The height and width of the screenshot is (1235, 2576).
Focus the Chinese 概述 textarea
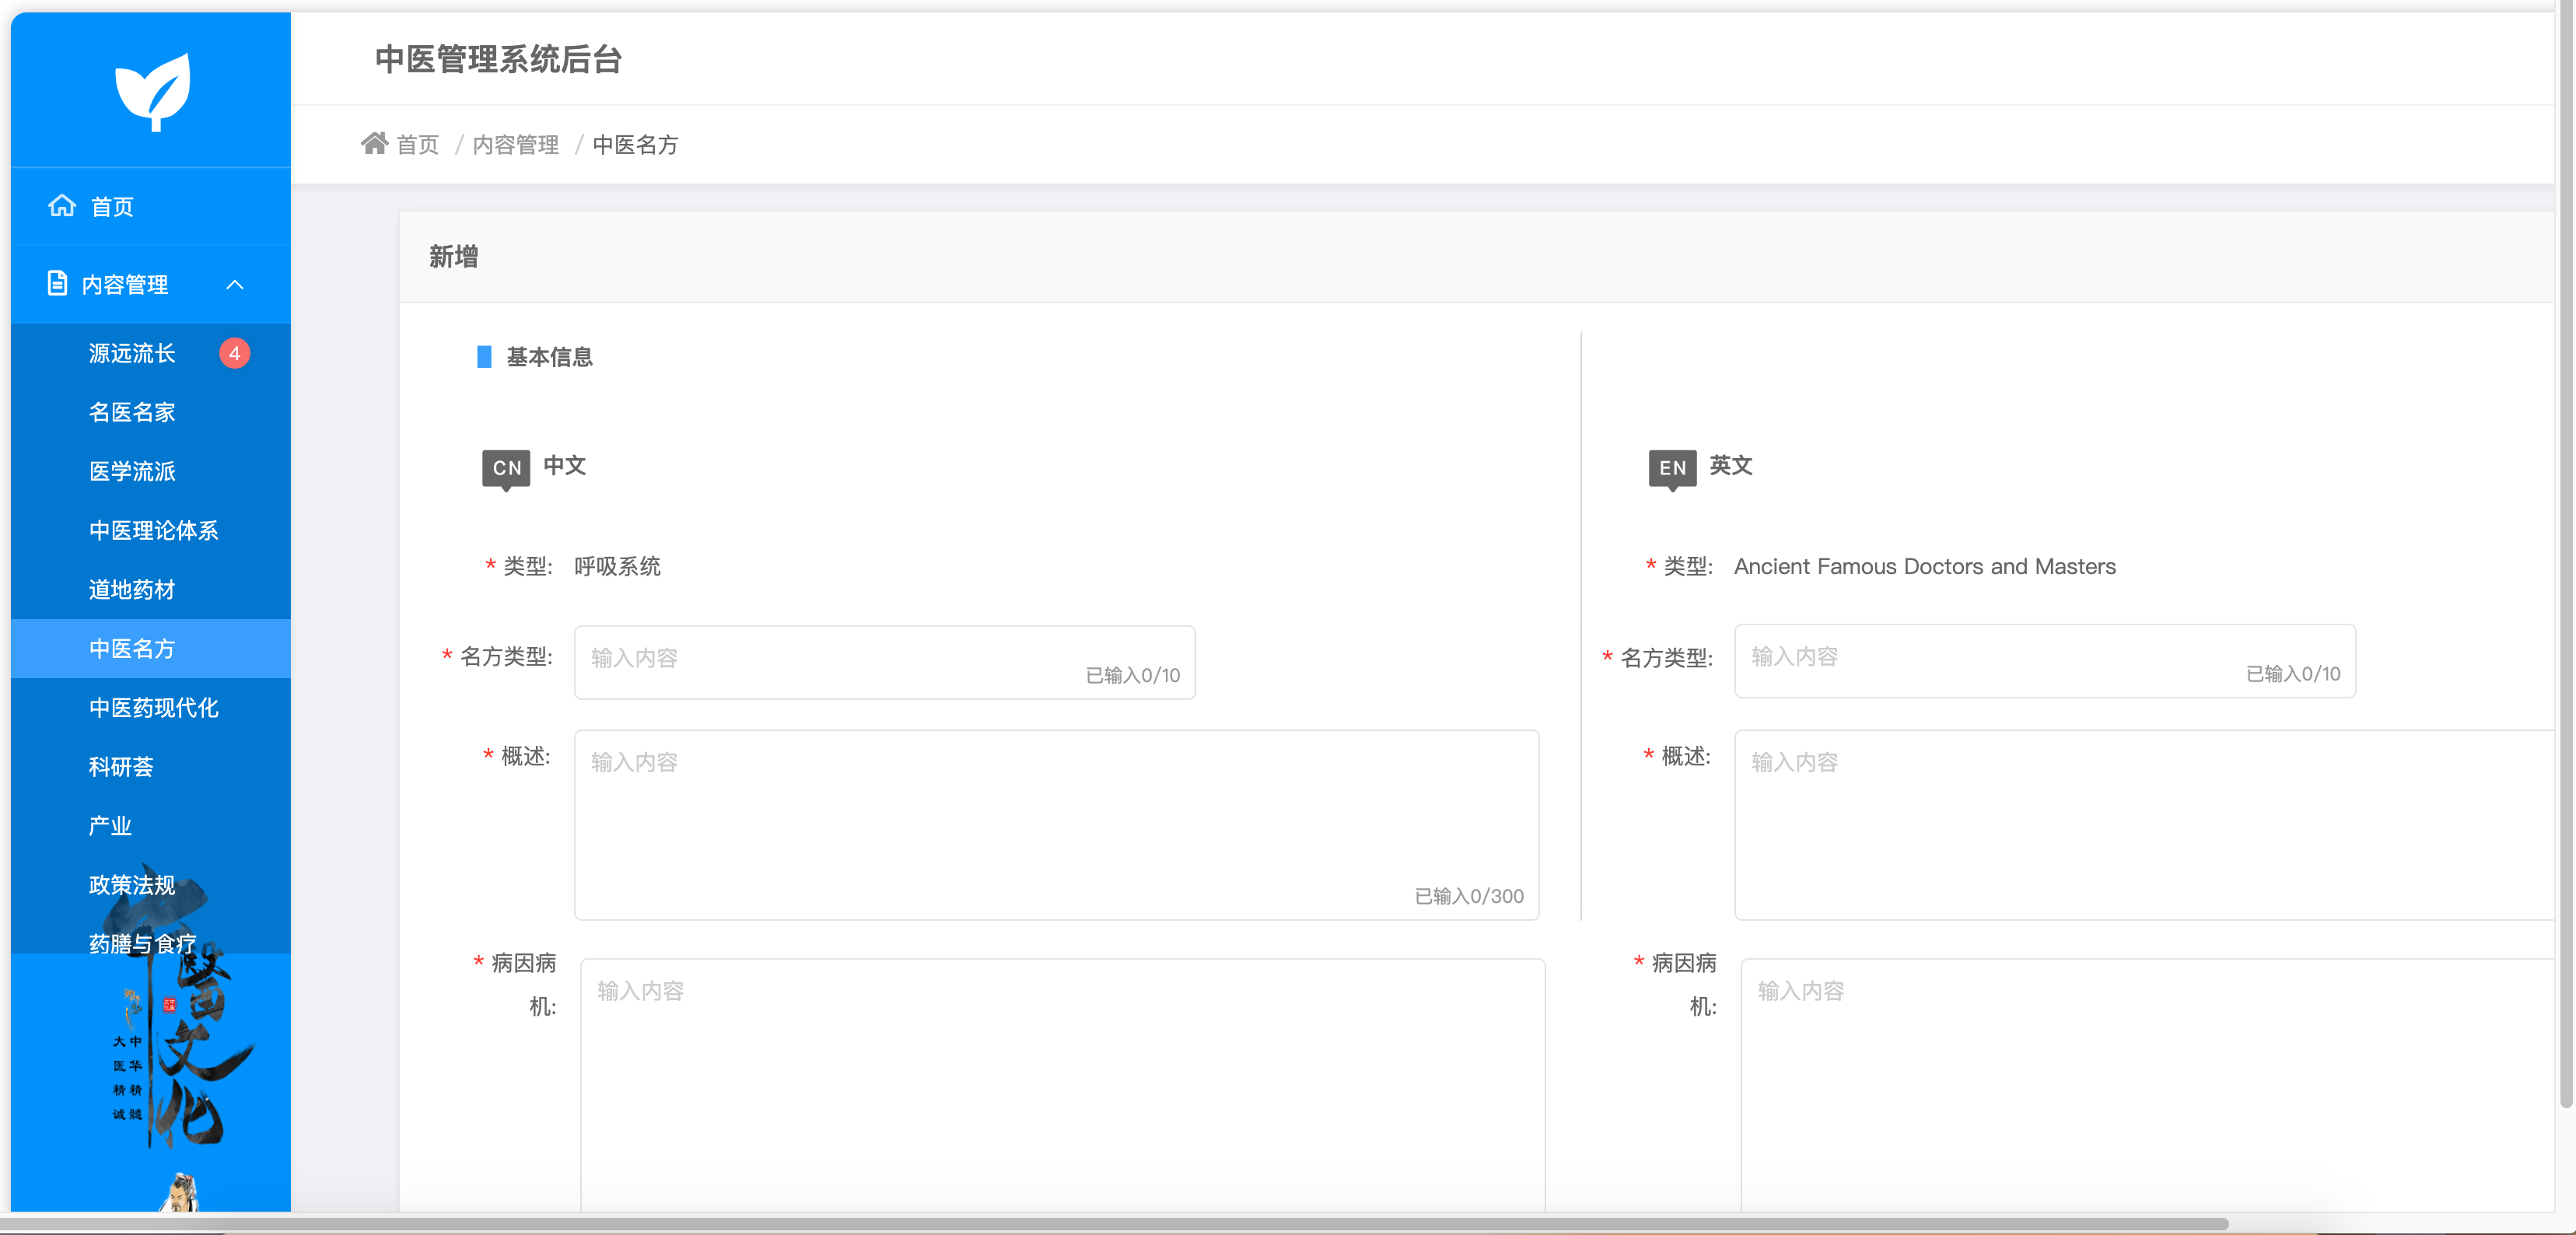[x=1056, y=825]
